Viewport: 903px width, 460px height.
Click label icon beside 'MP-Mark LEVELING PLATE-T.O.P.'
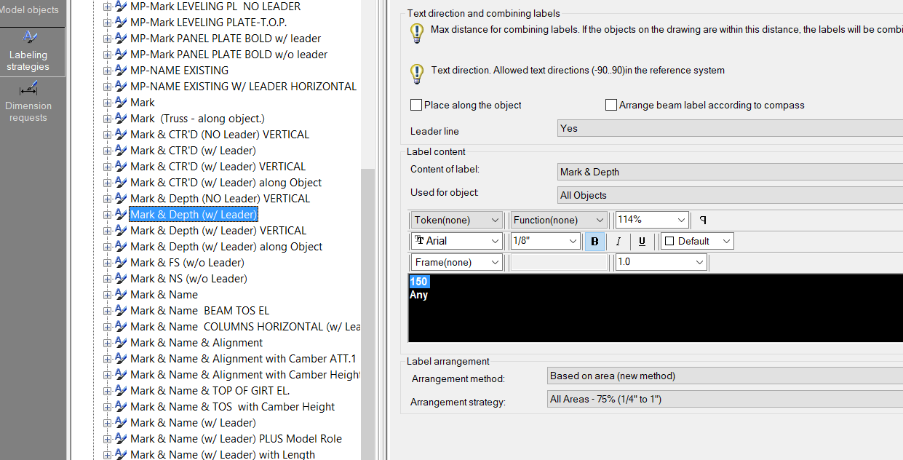coord(121,23)
